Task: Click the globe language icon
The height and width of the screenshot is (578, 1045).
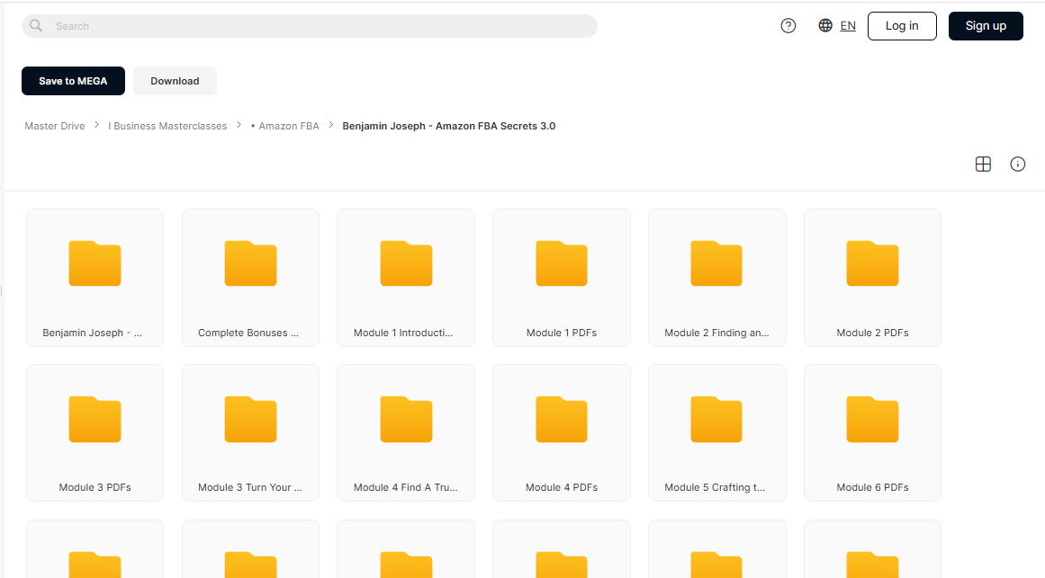Action: coord(825,25)
